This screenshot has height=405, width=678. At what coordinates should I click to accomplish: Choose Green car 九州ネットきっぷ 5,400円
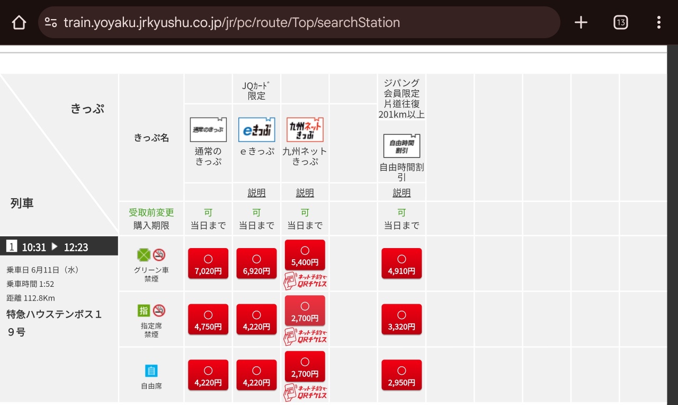tap(305, 256)
